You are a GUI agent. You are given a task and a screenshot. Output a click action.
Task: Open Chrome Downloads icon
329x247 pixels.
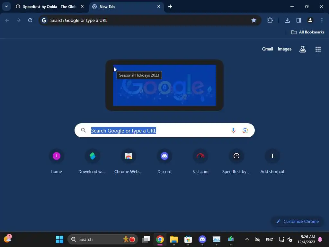[x=287, y=20]
